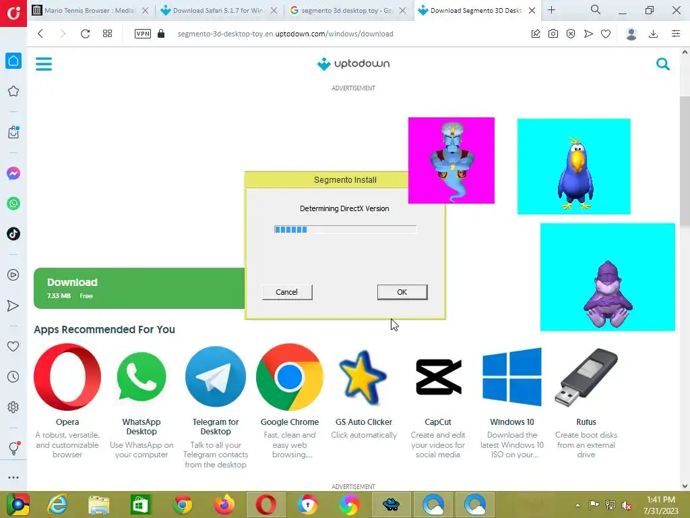Open sidebar lightbulb tips icon
The width and height of the screenshot is (690, 518).
point(13,448)
